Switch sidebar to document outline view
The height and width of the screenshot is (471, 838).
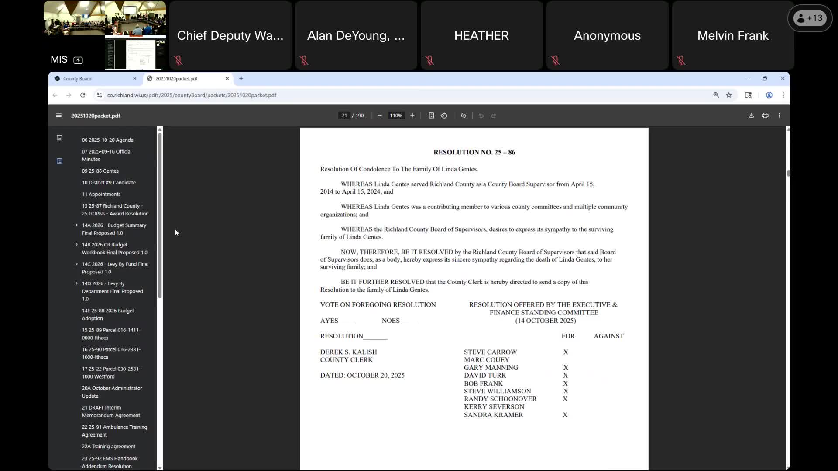[x=59, y=161]
